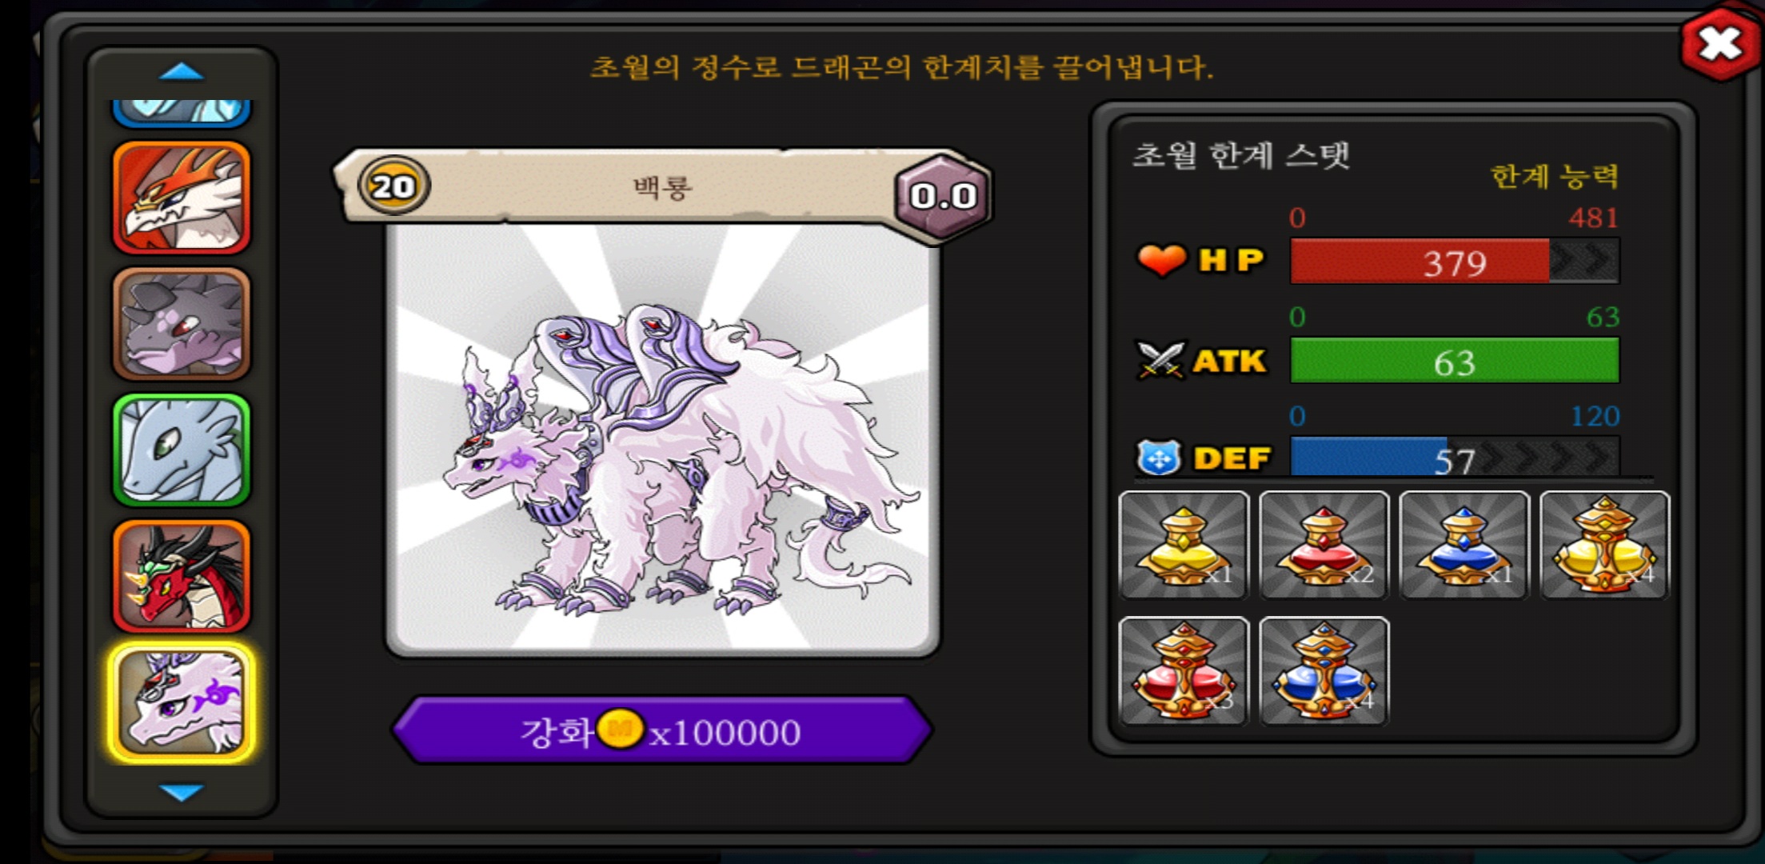Click the green ATK bar showing 63
The width and height of the screenshot is (1765, 864).
(1455, 361)
